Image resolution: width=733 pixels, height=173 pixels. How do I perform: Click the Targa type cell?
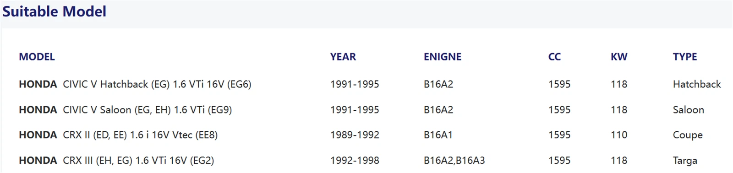pos(685,161)
